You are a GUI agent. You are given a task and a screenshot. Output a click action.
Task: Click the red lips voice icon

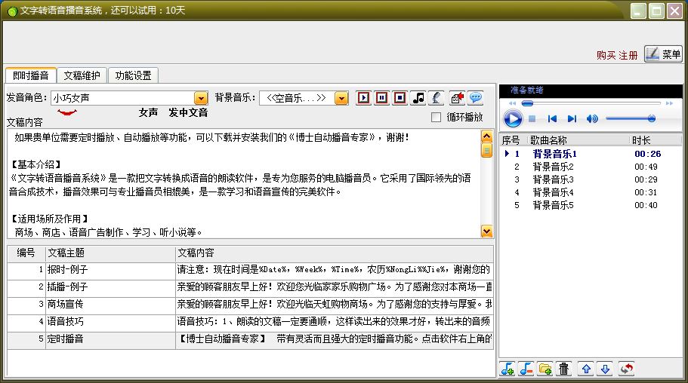point(67,112)
